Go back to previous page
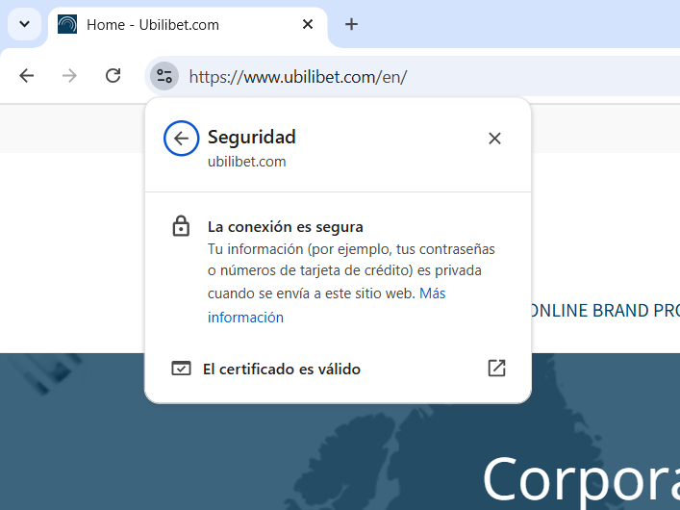This screenshot has height=510, width=680. pos(27,76)
